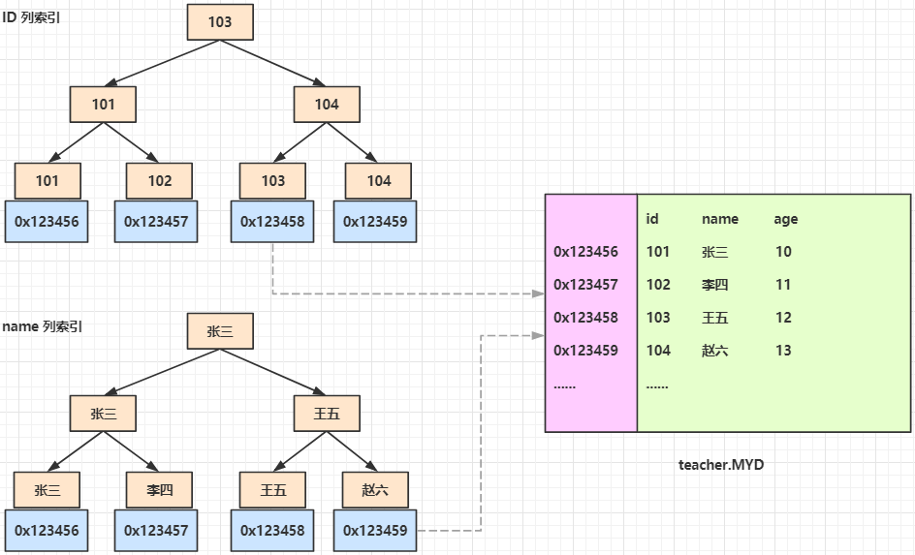Click address 0x123457 in the pink column
915x555 pixels.
tap(585, 285)
